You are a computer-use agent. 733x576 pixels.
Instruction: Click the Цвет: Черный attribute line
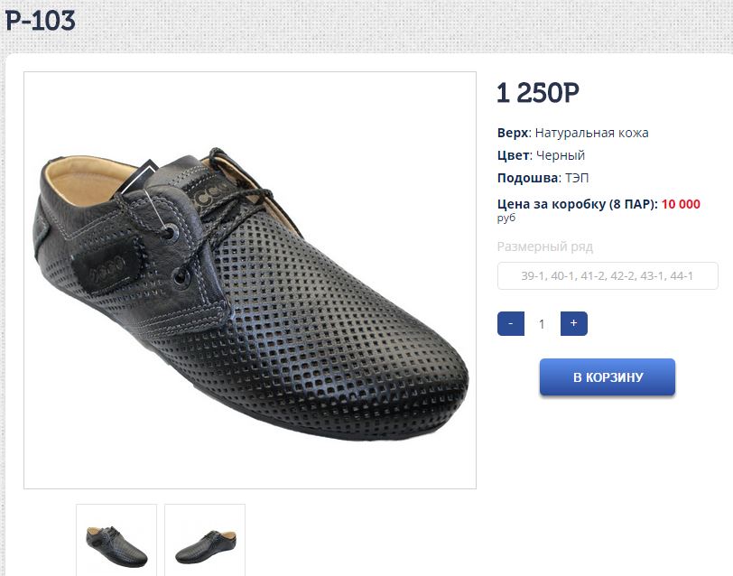point(541,155)
